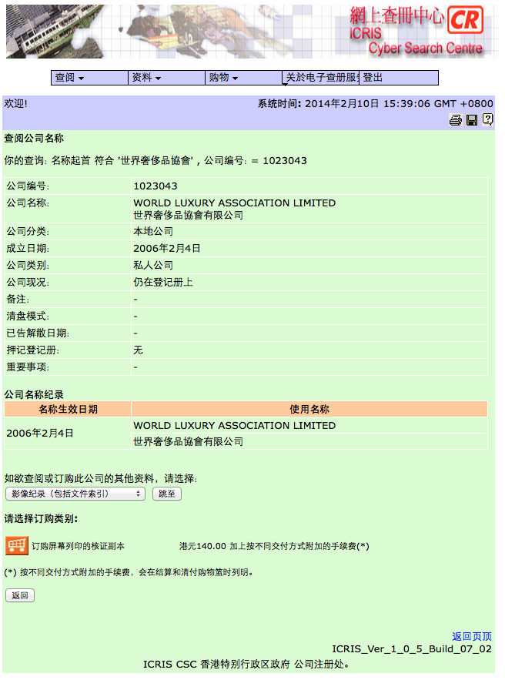Screen dimensions: 505x680
Task: Click the printer icon to print page
Action: 455,120
